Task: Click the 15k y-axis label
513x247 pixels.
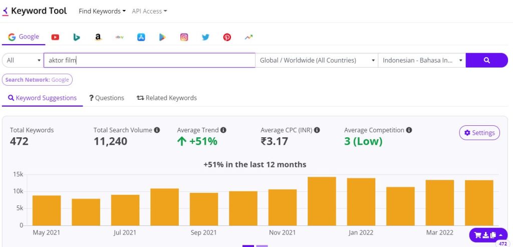Action: [18, 174]
